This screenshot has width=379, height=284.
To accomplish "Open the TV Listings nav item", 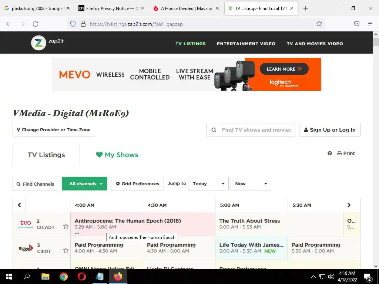I will [x=191, y=44].
